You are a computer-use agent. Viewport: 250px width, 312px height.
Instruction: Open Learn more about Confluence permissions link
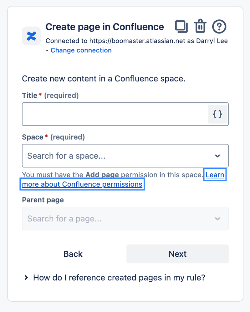click(x=82, y=184)
